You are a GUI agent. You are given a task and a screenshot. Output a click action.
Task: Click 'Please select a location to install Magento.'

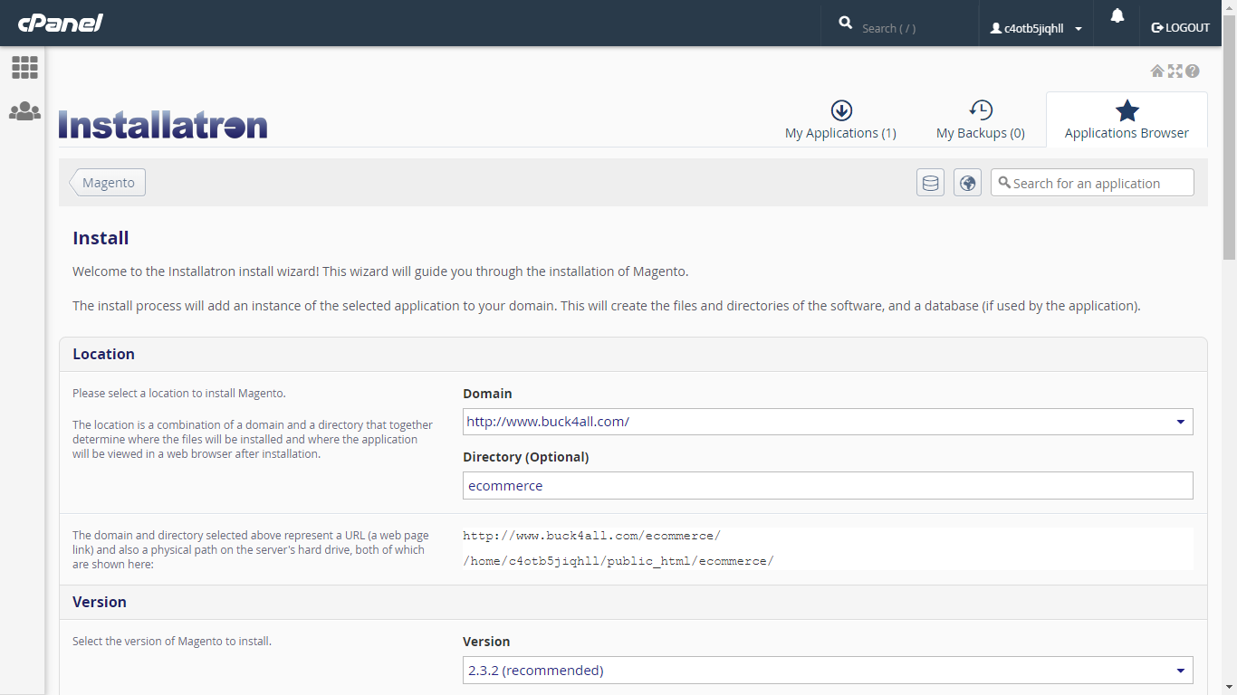[179, 394]
